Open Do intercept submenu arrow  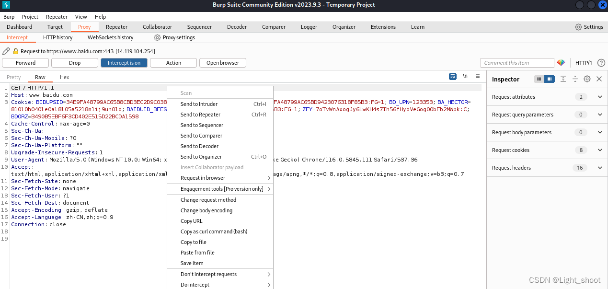coord(269,285)
